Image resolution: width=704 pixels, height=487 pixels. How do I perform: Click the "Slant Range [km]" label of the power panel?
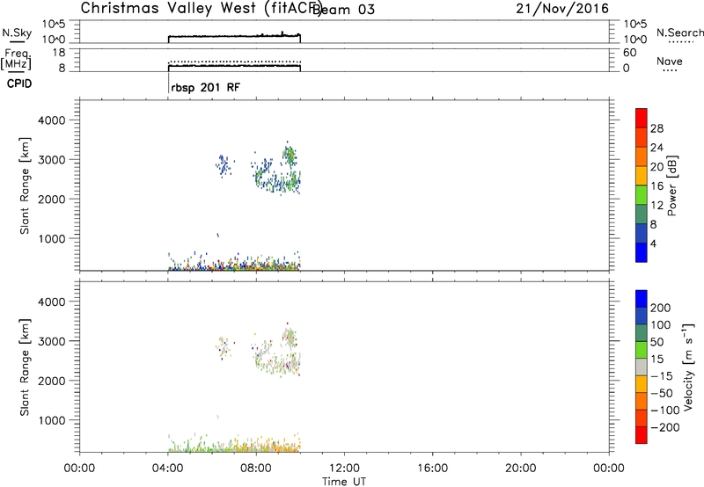click(x=25, y=185)
